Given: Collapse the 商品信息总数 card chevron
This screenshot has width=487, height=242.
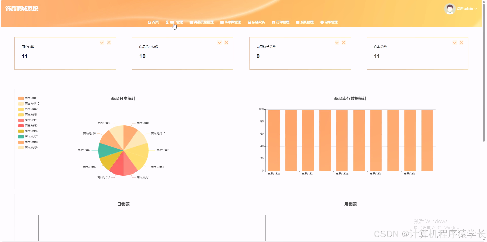Looking at the screenshot, I should click(219, 43).
